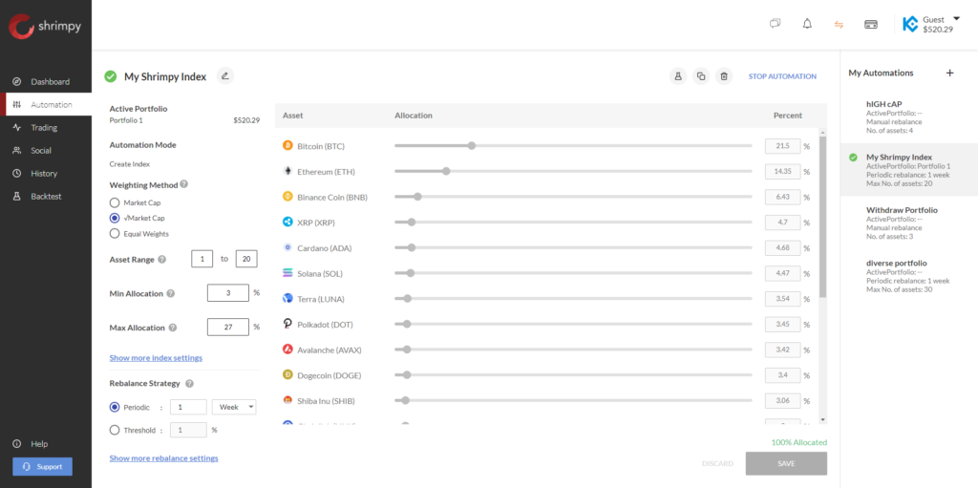The width and height of the screenshot is (978, 488).
Task: Click the Solana coin icon
Action: coord(287,273)
